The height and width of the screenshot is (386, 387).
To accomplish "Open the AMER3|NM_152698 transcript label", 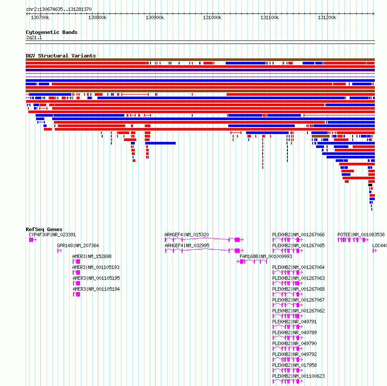I will click(x=92, y=256).
